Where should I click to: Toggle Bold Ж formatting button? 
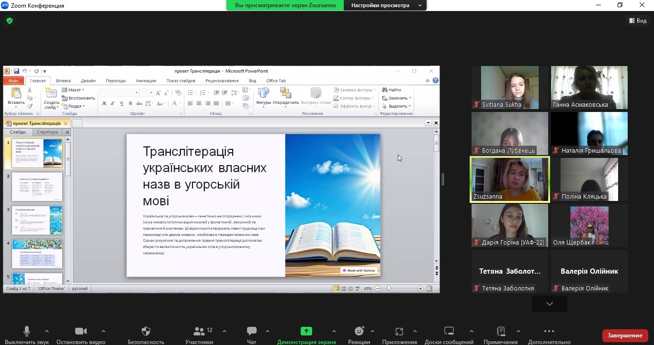(x=104, y=103)
